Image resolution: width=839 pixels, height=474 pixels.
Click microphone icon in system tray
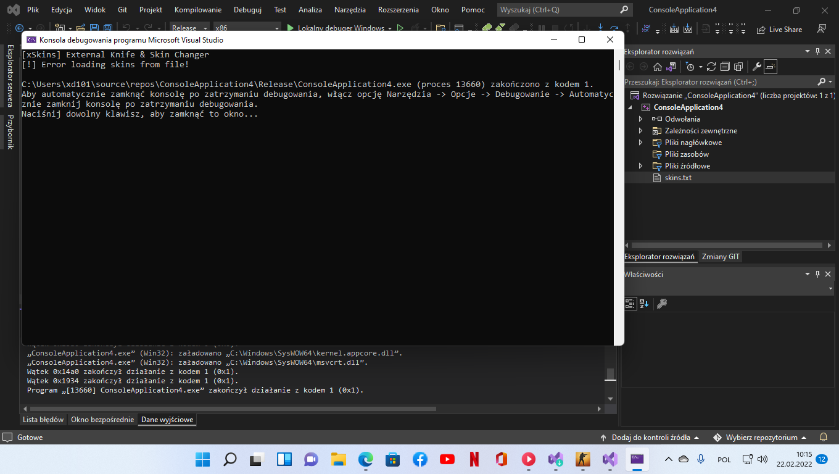click(x=701, y=459)
